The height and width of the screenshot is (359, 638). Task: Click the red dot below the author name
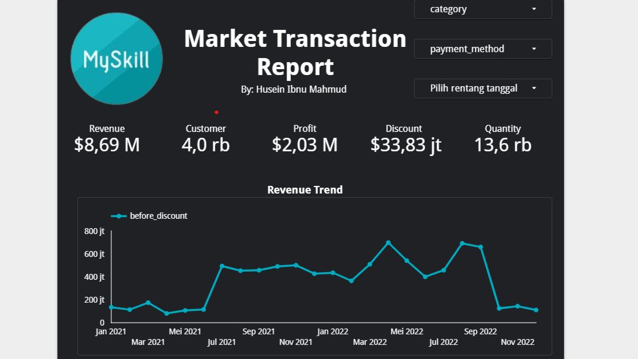(216, 113)
